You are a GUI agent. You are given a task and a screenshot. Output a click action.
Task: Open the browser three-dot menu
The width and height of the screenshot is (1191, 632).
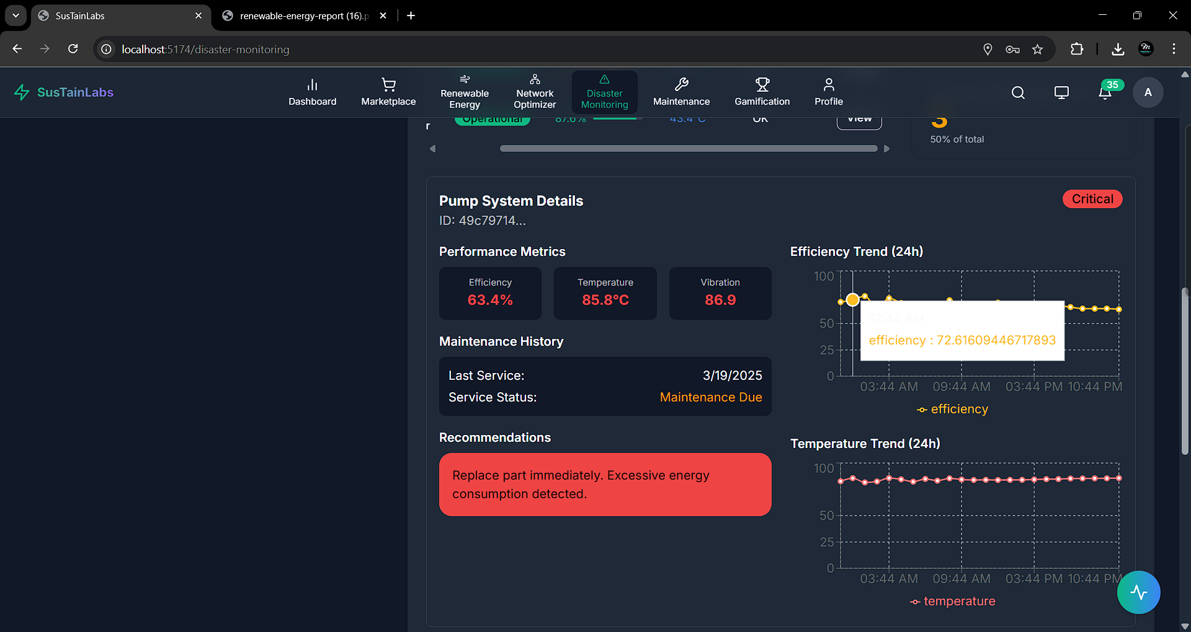pyautogui.click(x=1174, y=49)
